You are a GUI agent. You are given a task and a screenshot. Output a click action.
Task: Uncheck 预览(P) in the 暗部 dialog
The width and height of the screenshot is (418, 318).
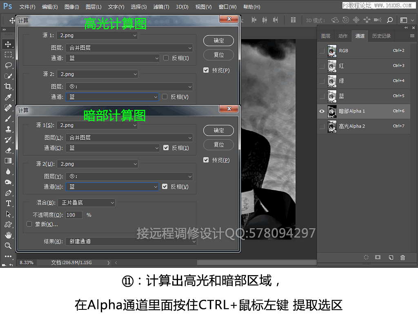206,160
